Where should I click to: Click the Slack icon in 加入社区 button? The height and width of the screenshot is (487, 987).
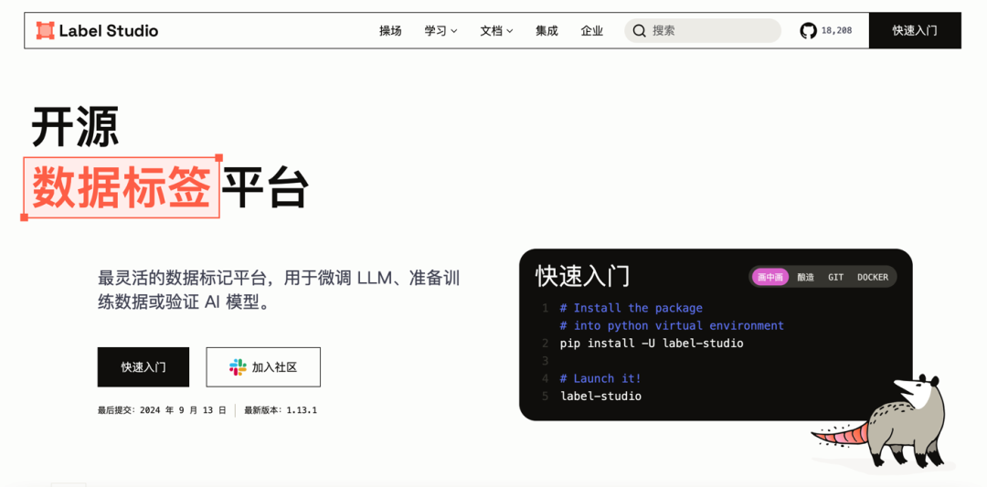click(x=238, y=367)
